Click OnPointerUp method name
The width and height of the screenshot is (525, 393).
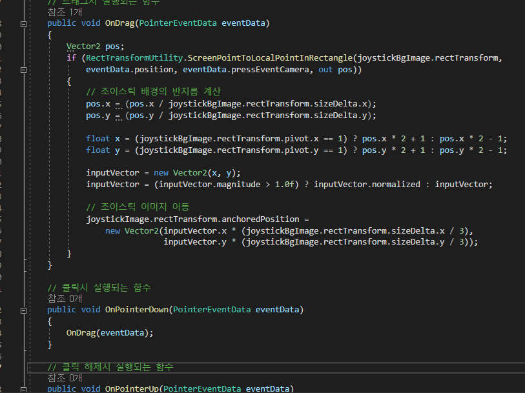pyautogui.click(x=132, y=388)
